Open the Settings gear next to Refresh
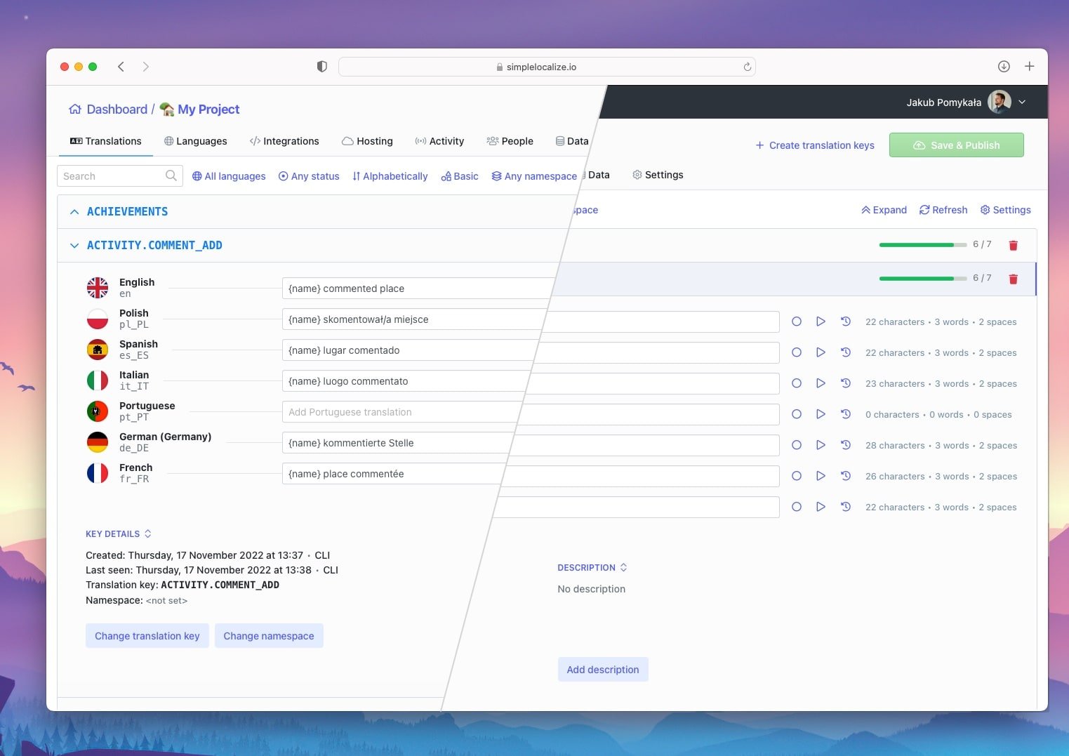Screen dimensions: 1069x756 click(x=1005, y=210)
